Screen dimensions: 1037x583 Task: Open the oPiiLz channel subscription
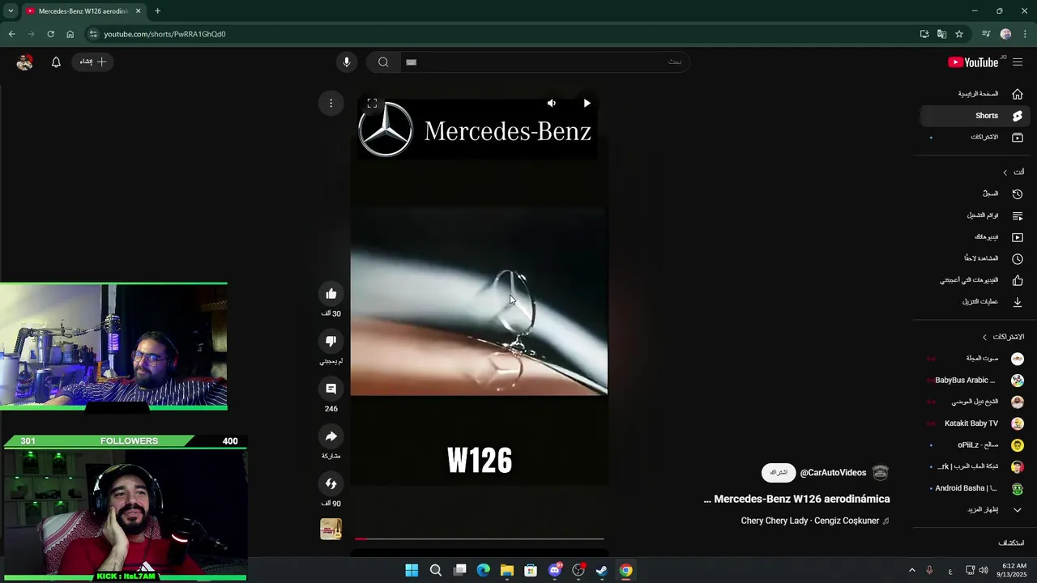click(975, 445)
